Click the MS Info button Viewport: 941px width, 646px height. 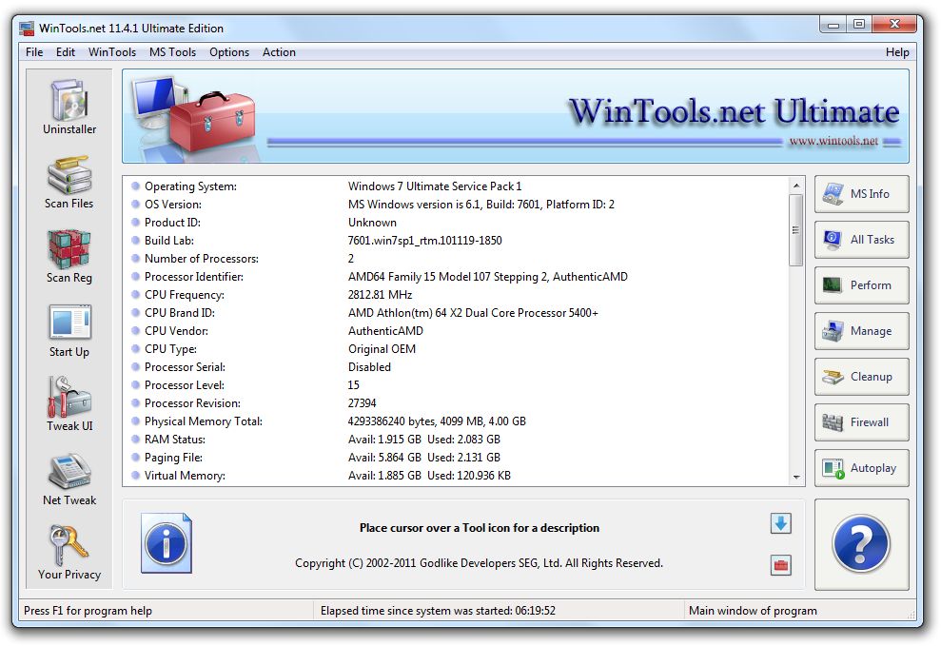(861, 194)
